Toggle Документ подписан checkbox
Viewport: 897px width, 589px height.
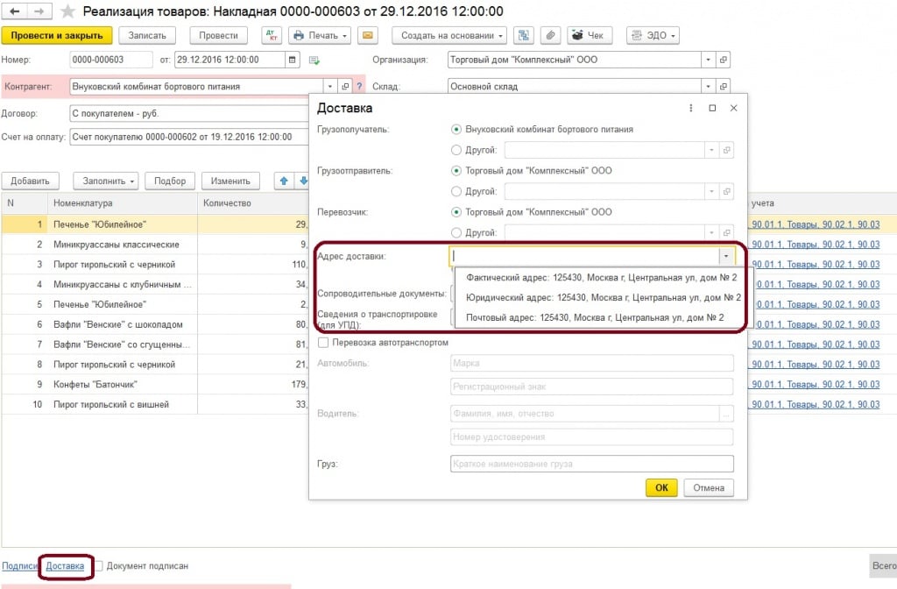(x=100, y=566)
